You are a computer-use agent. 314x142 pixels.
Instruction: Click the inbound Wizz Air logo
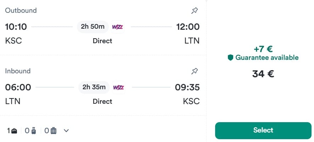118,87
